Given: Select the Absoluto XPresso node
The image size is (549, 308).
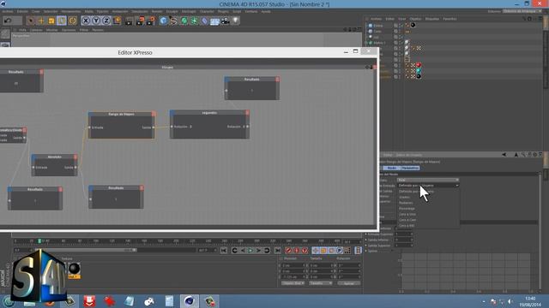Looking at the screenshot, I should pos(54,165).
